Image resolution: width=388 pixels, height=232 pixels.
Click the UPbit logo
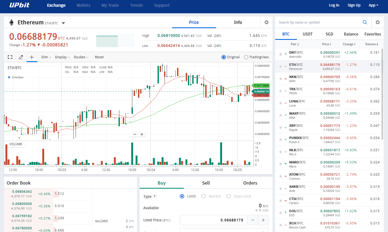pyautogui.click(x=20, y=5)
